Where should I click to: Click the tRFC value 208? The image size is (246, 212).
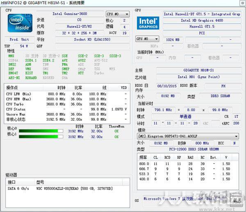[236, 123]
